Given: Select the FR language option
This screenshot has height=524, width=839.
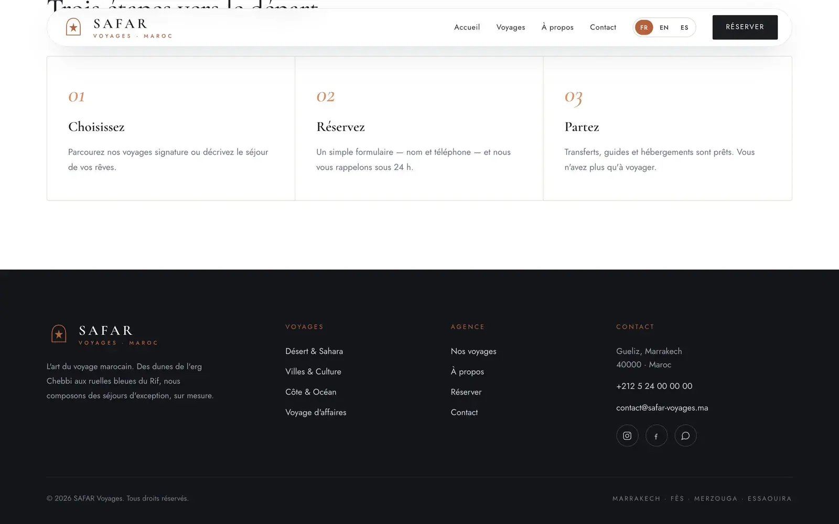Looking at the screenshot, I should [644, 27].
